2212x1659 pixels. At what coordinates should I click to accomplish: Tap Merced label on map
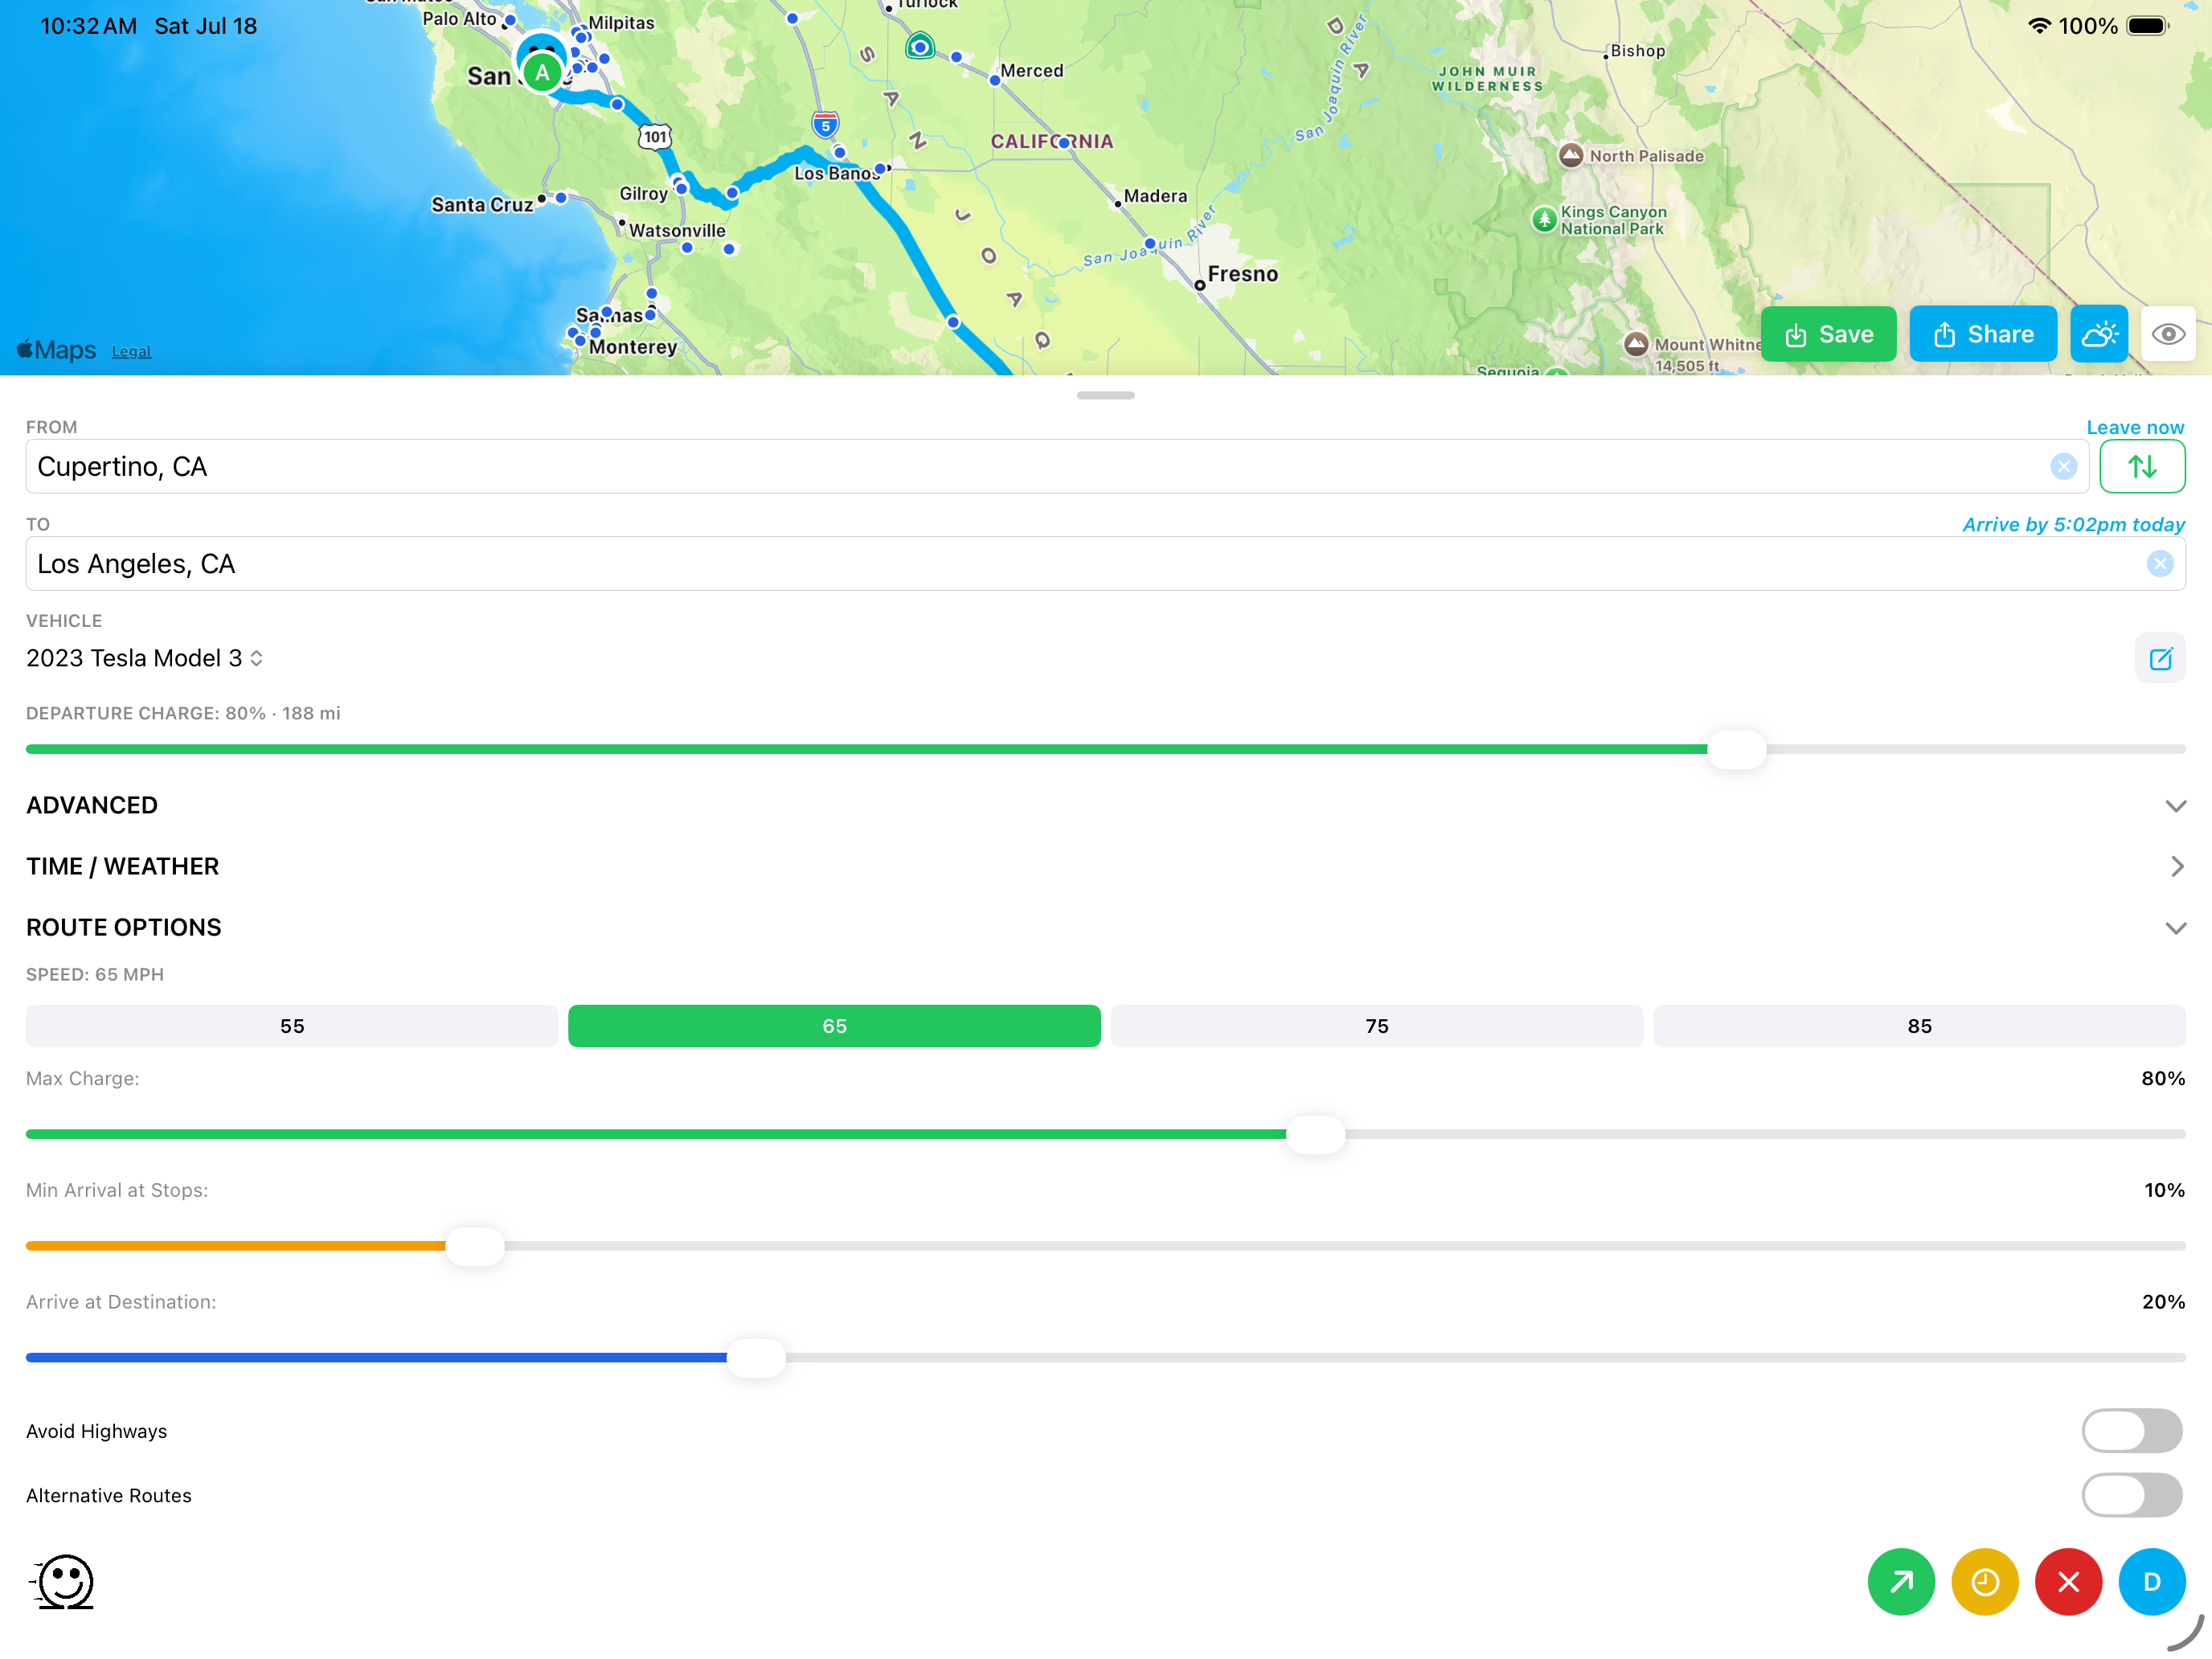[1032, 71]
